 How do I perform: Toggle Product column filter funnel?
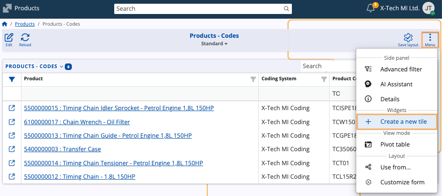pos(253,79)
